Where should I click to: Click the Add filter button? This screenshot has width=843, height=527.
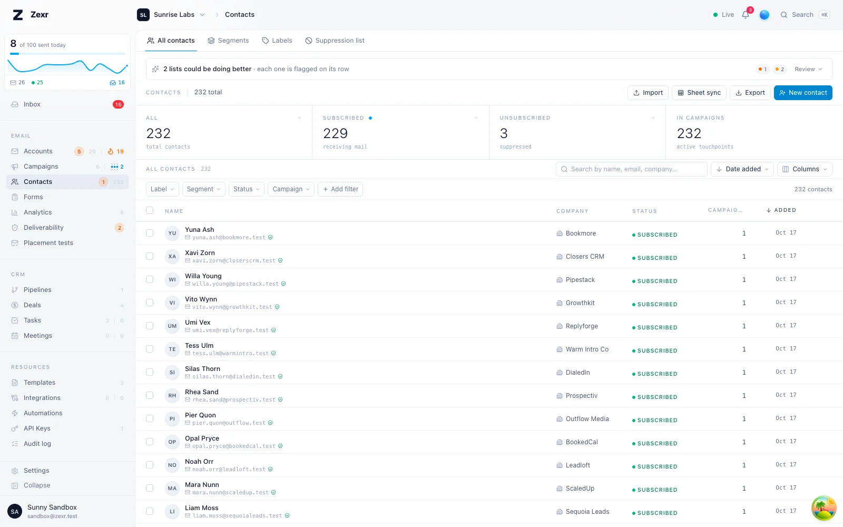(x=340, y=189)
